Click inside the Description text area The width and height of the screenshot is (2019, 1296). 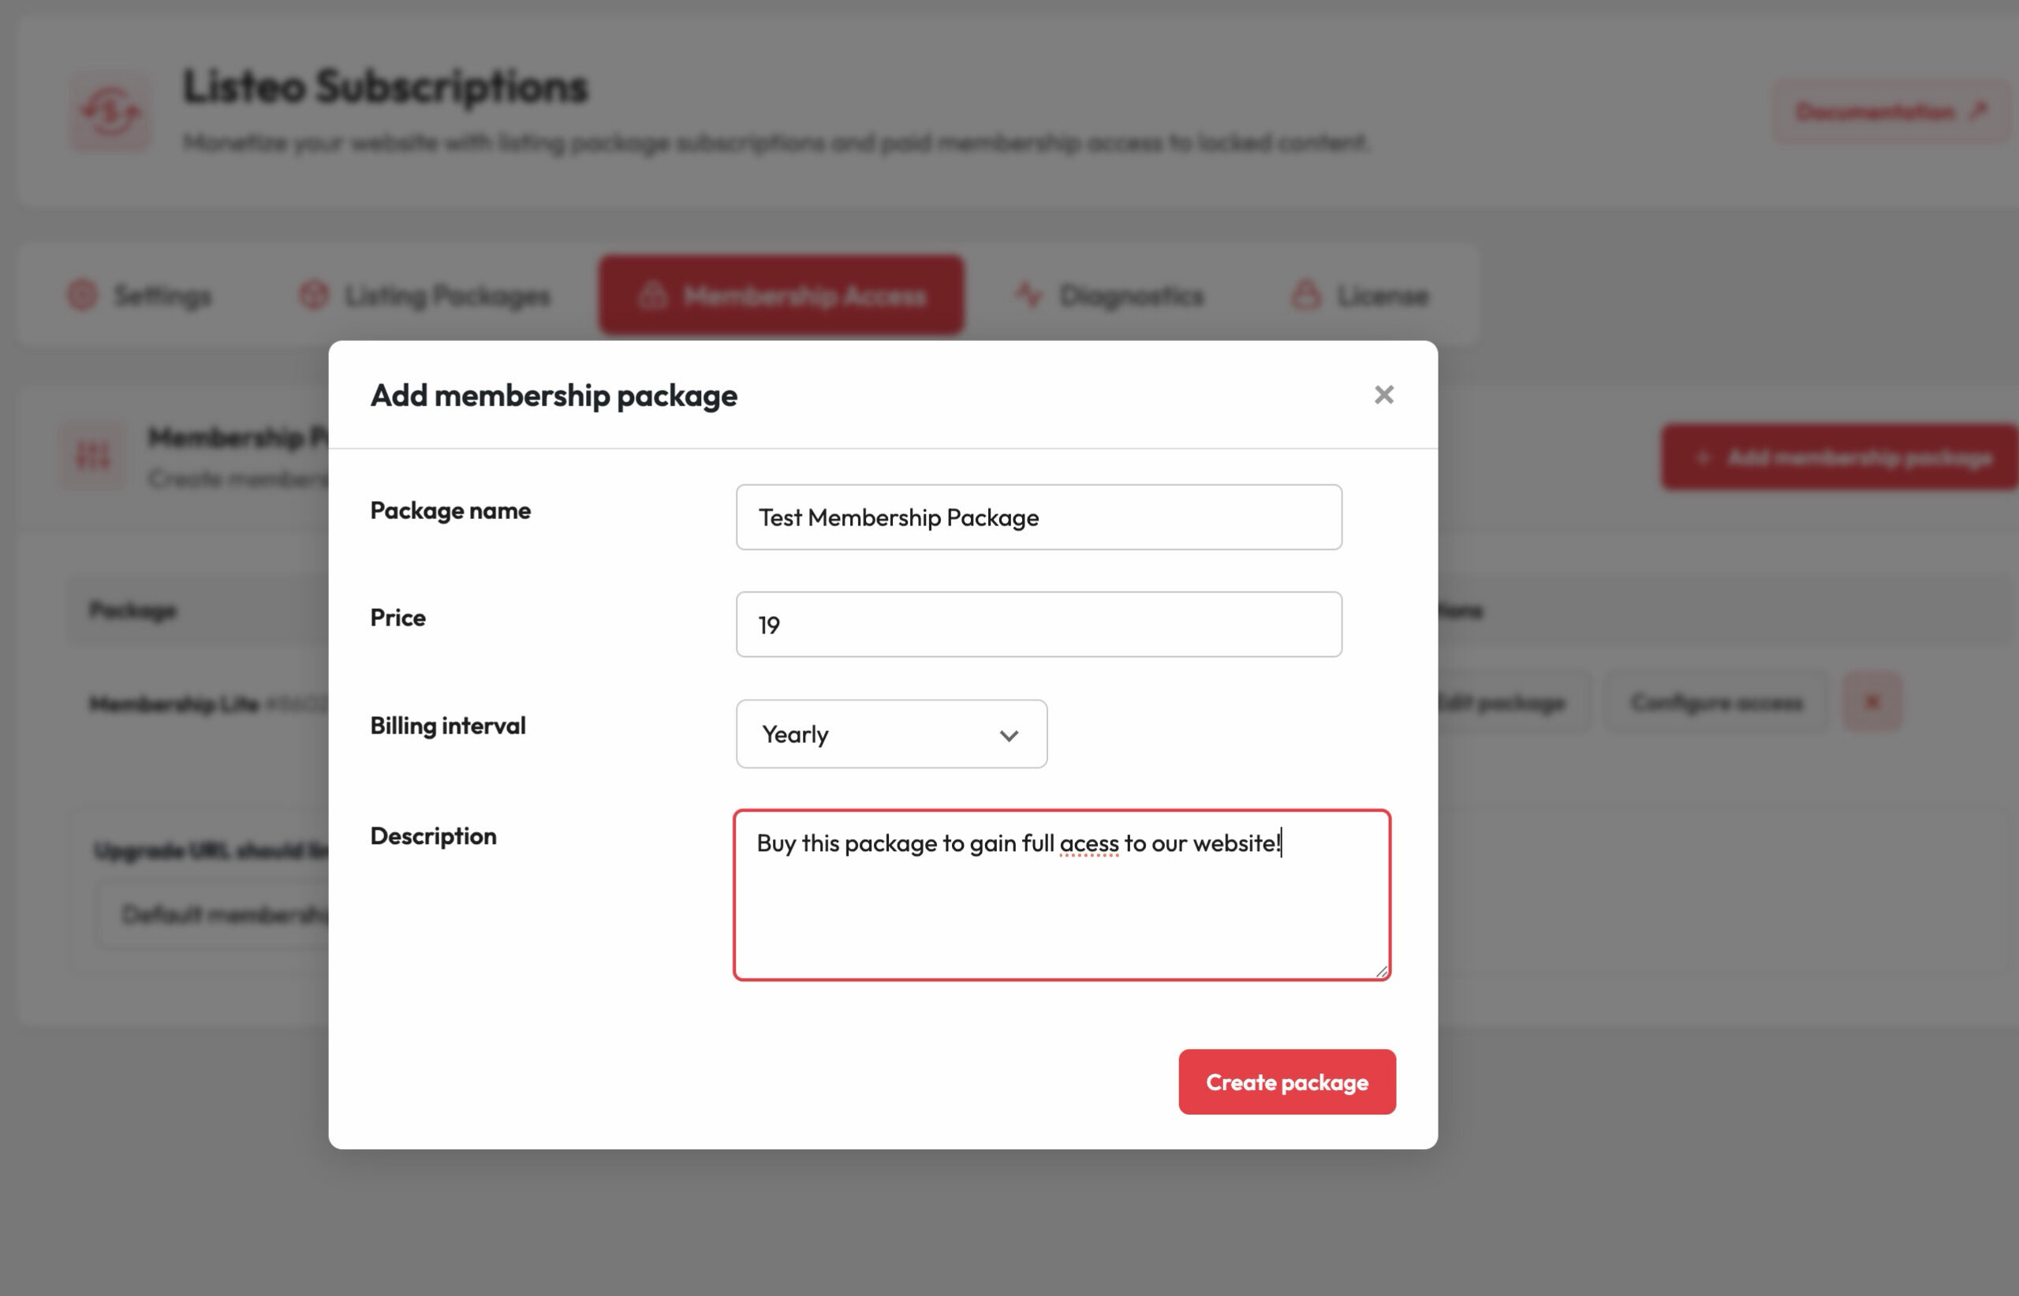(x=1062, y=895)
